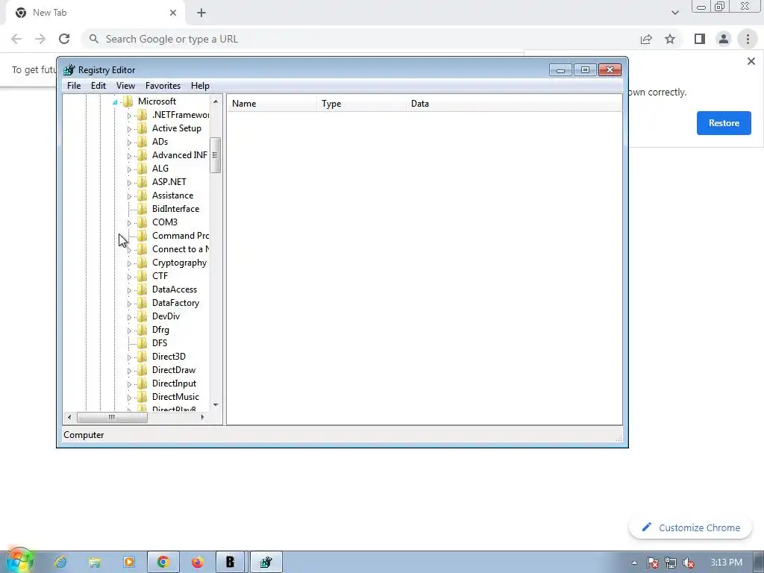Expand the Assistance key
This screenshot has height=573, width=764.
(x=129, y=196)
